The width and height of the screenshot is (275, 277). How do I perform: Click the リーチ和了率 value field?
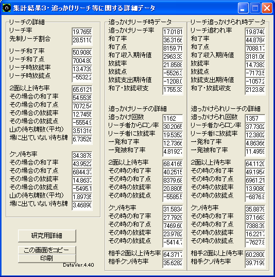point(82,53)
